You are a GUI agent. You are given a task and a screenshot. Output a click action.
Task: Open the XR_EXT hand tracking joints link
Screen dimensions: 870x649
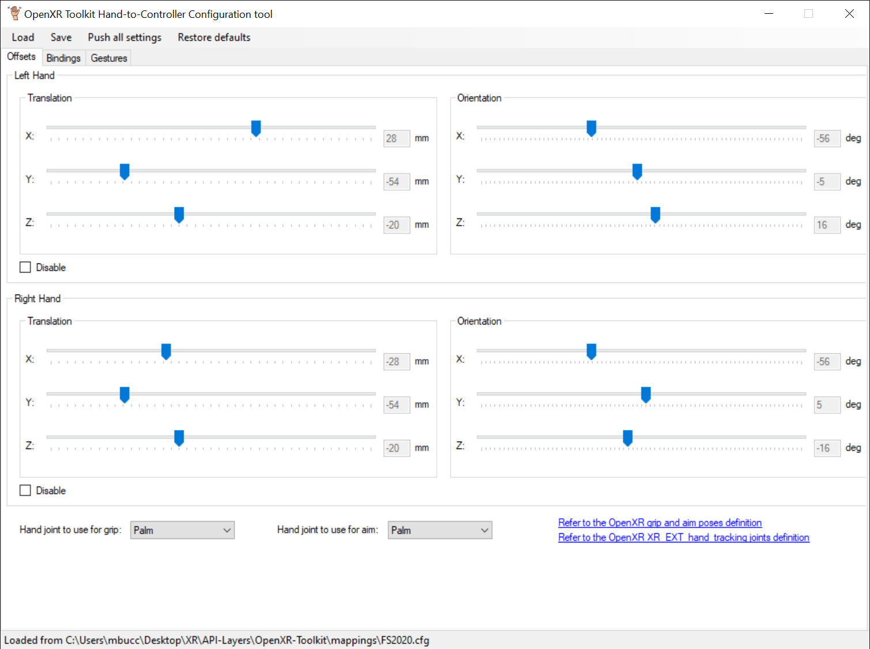coord(683,537)
